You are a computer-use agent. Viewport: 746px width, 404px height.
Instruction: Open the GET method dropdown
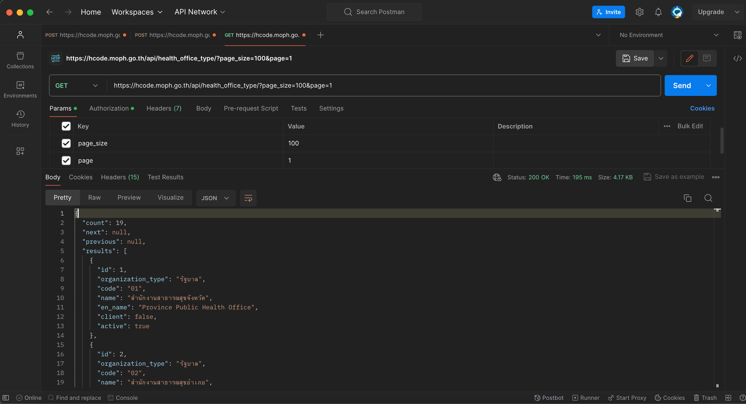pos(77,85)
